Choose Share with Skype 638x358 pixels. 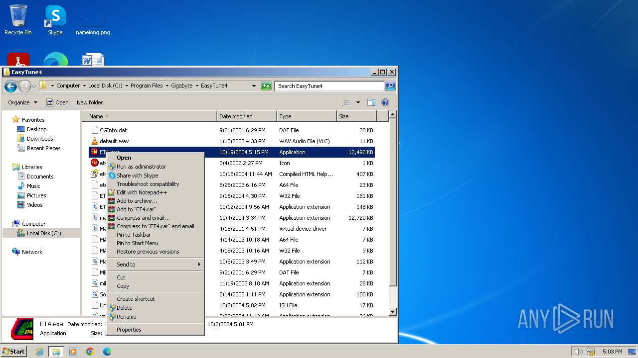pos(155,176)
